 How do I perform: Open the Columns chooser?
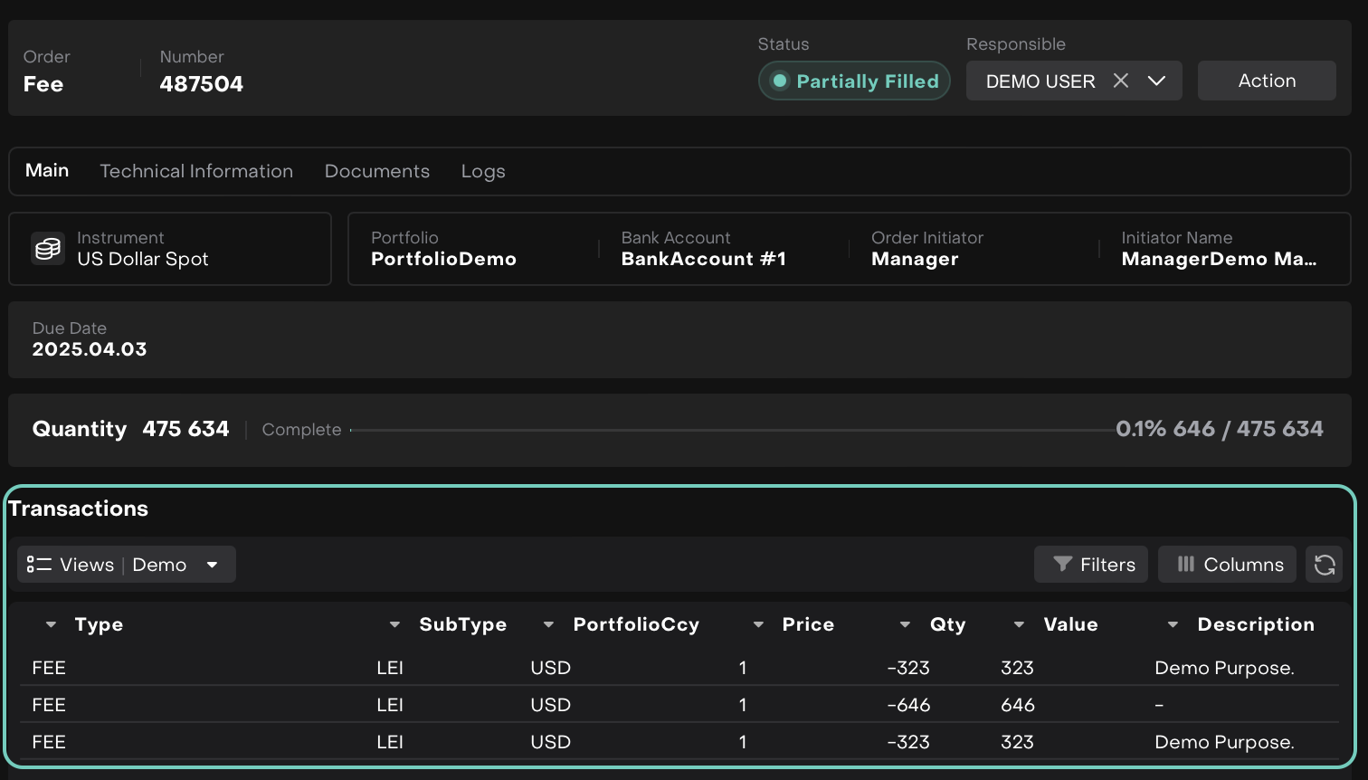click(x=1227, y=565)
